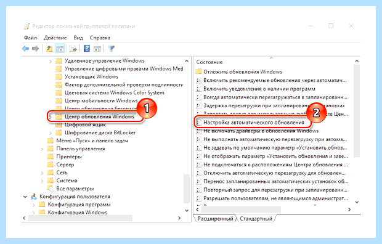Select Разрешать пользователям, не являющимся администраторами

pyautogui.click(x=275, y=198)
